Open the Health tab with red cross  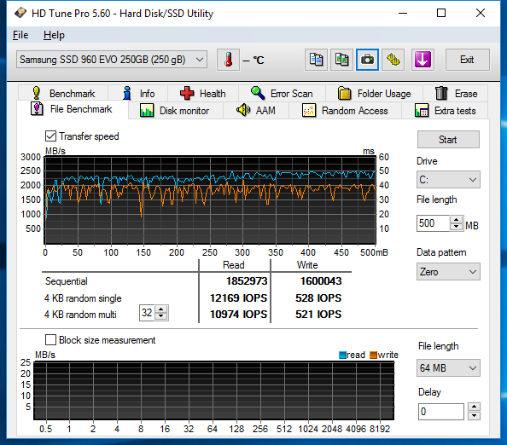tap(203, 93)
